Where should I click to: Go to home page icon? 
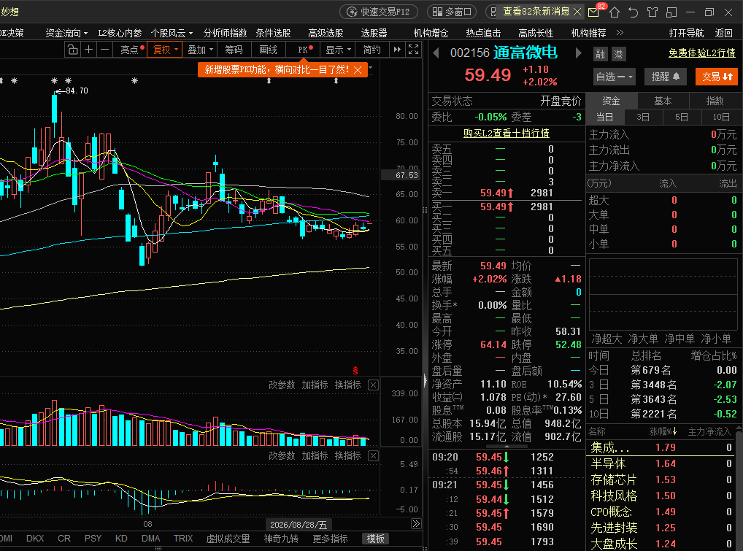coord(615,12)
